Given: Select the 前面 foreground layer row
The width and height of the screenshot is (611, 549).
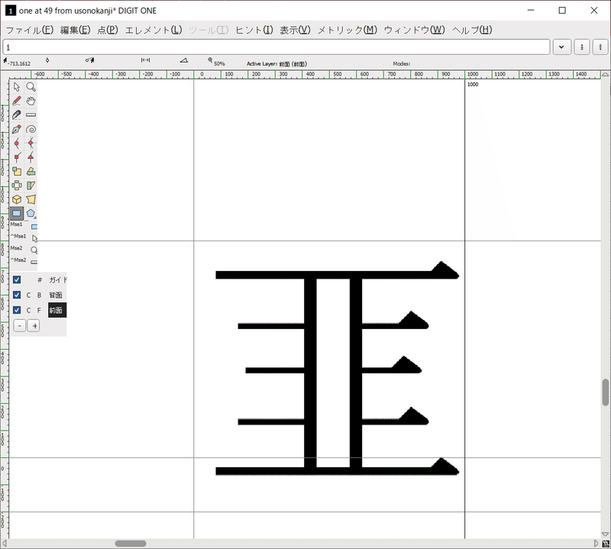Looking at the screenshot, I should (57, 310).
